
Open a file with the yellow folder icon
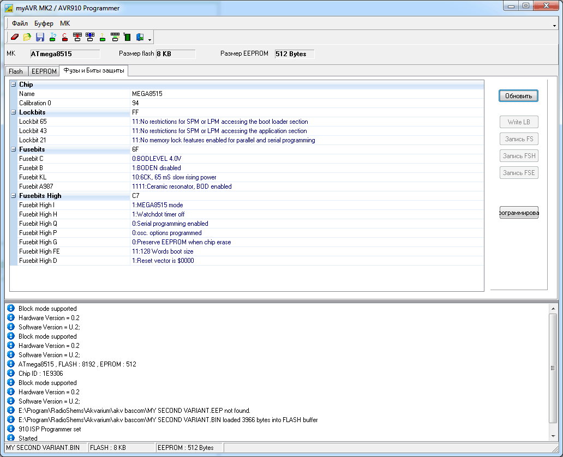pos(27,37)
